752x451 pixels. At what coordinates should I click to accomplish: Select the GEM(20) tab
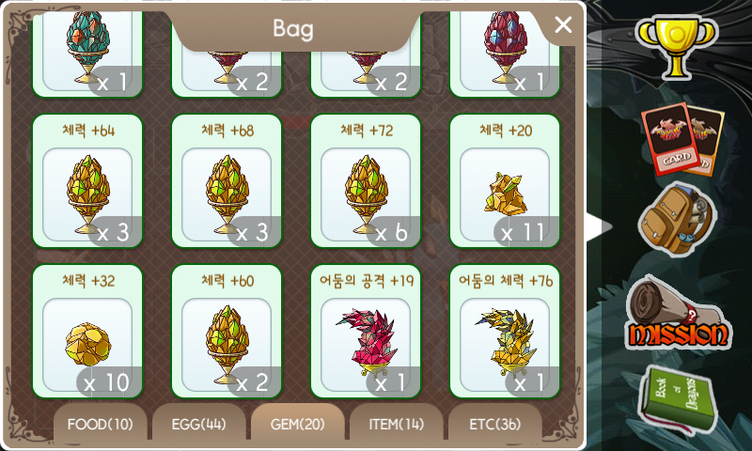[x=297, y=422]
